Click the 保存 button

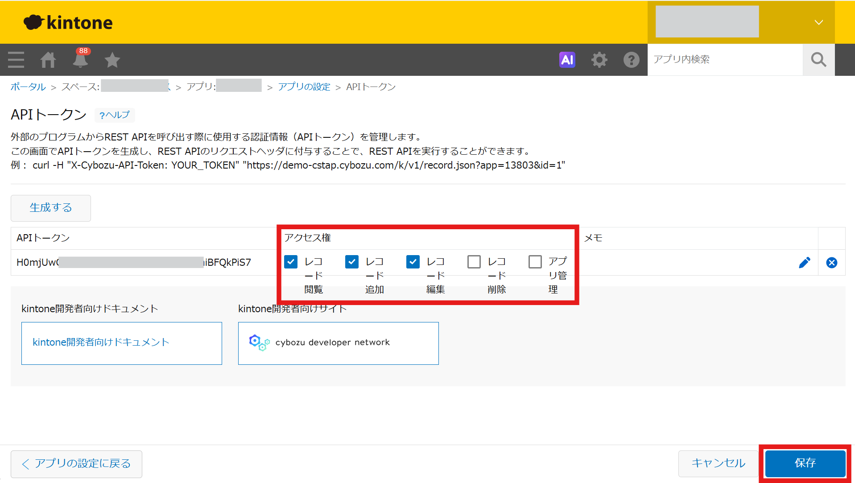coord(805,463)
